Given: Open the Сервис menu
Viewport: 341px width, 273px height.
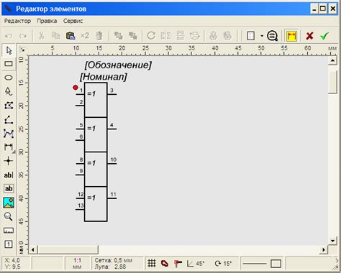Looking at the screenshot, I should pos(73,21).
